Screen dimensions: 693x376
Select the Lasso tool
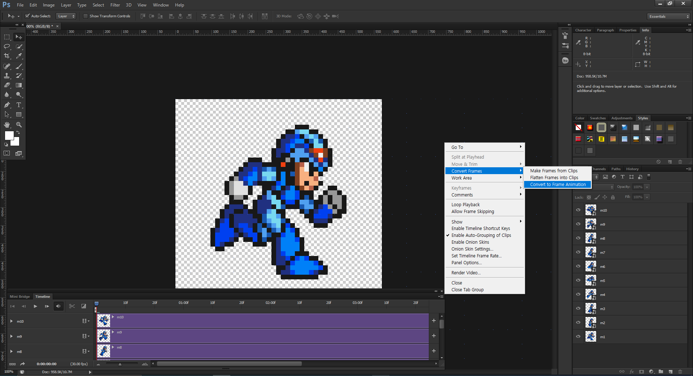[x=7, y=47]
